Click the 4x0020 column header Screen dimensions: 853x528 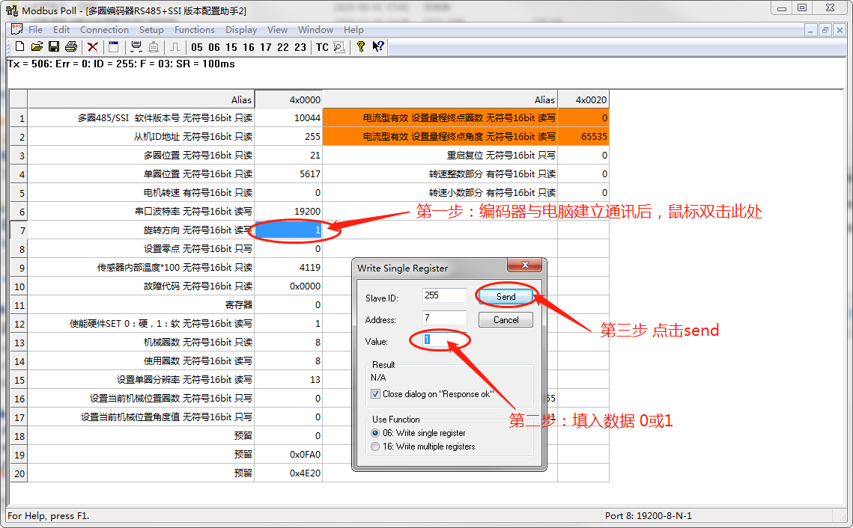point(583,99)
